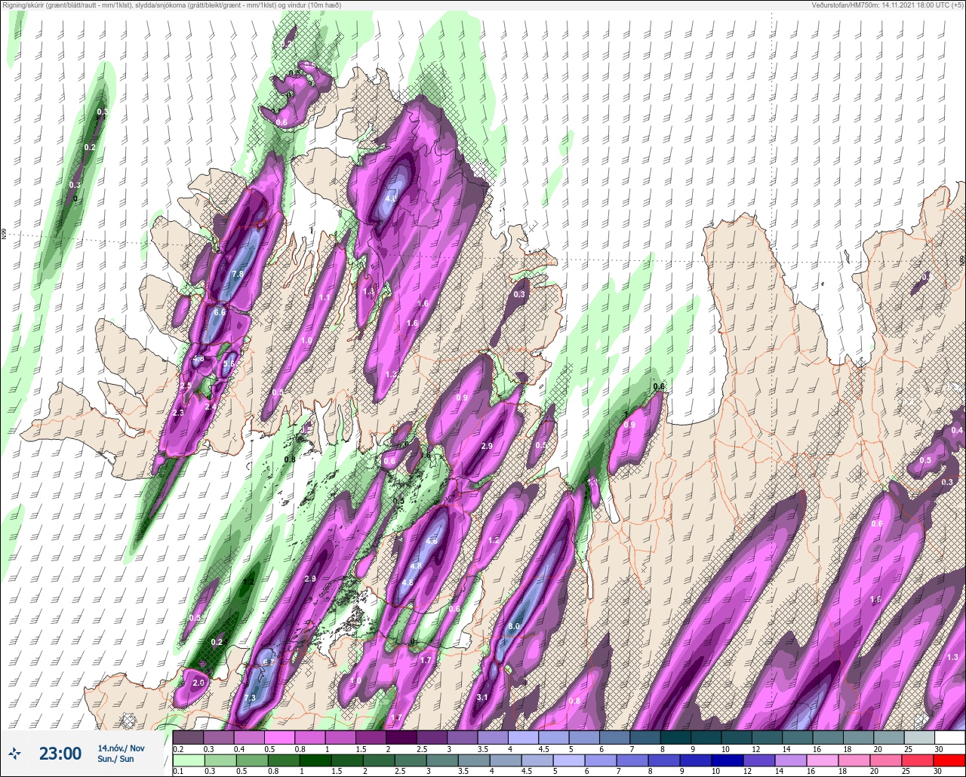The width and height of the screenshot is (966, 777).
Task: Click the 23:00 forecast time display
Action: coord(60,753)
